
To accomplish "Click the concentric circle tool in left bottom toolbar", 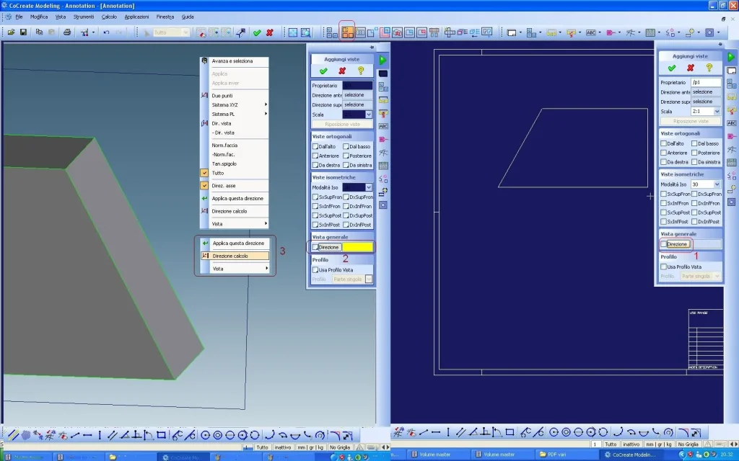I will pyautogui.click(x=218, y=435).
